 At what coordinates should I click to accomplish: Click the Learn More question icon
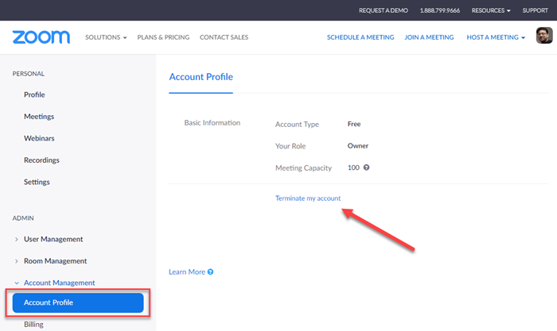point(210,271)
